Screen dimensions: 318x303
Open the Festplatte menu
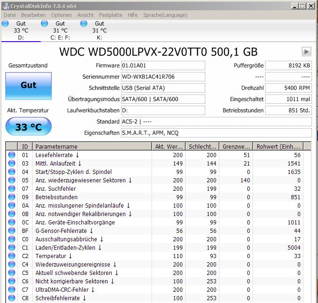pos(110,15)
